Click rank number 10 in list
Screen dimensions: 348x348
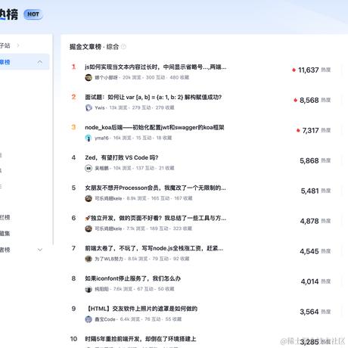pyautogui.click(x=73, y=339)
